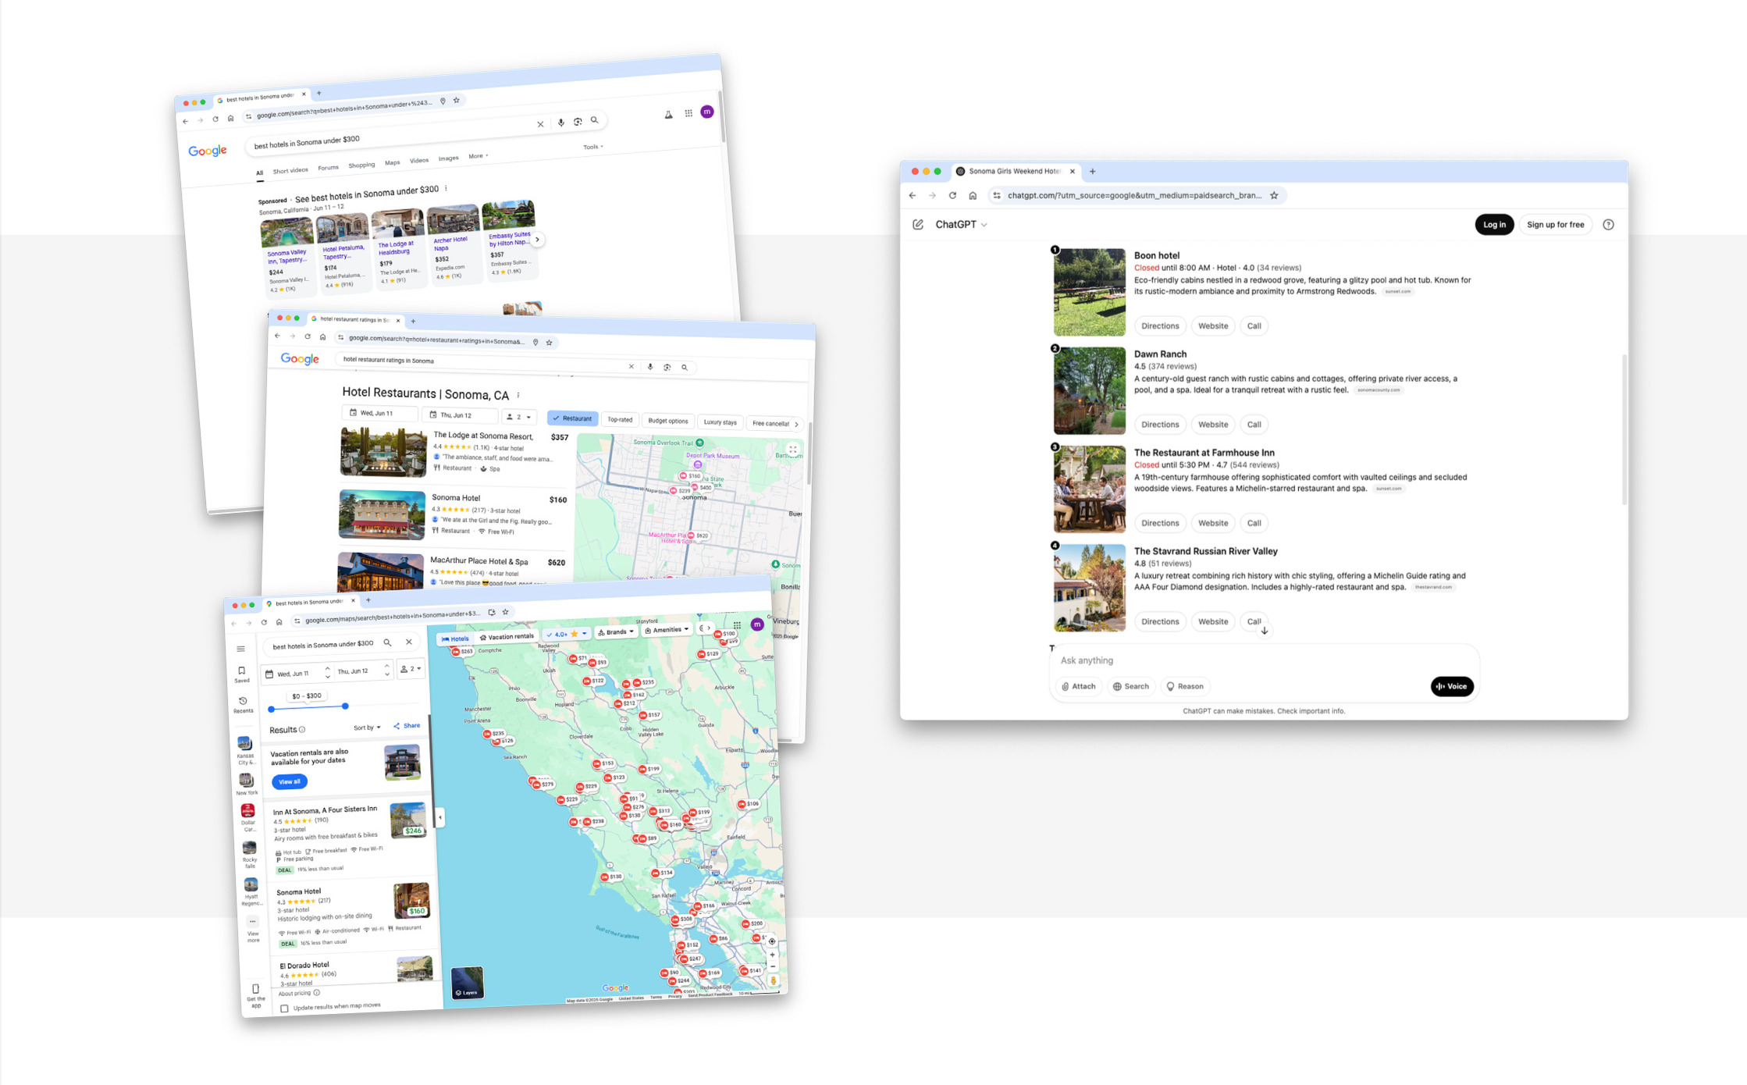Viewport: 1747px width, 1085px height.
Task: Click the Ask anything message field
Action: pos(1264,660)
